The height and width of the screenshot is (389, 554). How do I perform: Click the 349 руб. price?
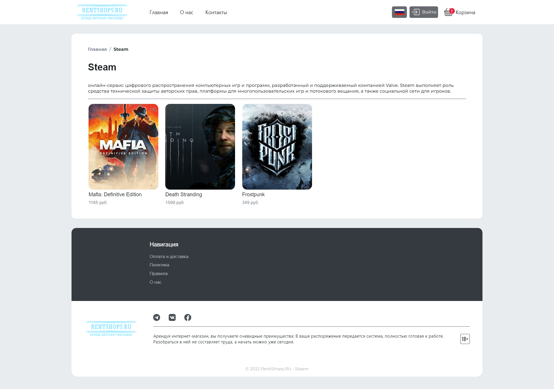click(251, 203)
